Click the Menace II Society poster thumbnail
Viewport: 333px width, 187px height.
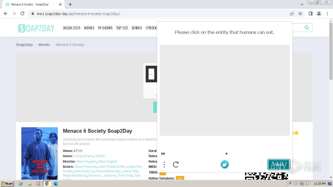40,153
